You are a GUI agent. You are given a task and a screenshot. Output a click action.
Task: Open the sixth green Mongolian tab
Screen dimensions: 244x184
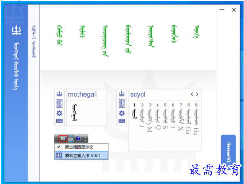174,34
